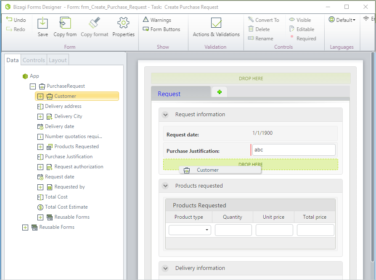This screenshot has width=376, height=280.
Task: Click Convert To control tool
Action: pyautogui.click(x=264, y=20)
